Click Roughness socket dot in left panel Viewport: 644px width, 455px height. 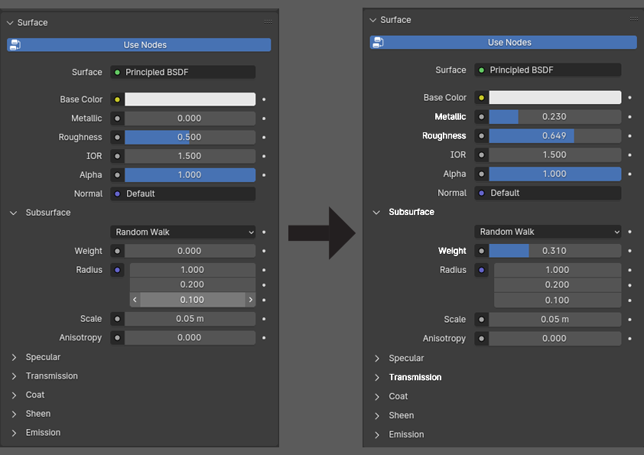point(118,137)
